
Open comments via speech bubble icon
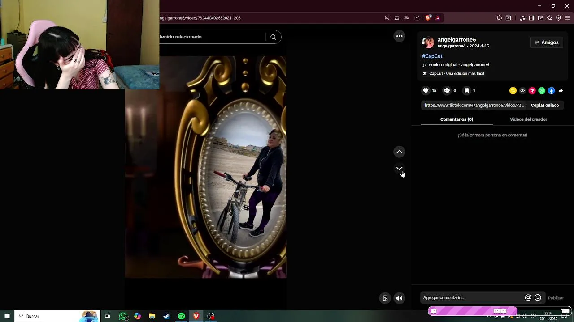447,91
